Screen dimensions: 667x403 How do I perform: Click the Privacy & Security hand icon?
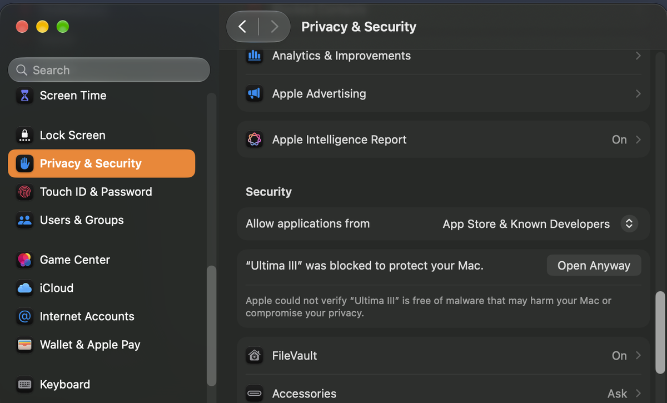(x=24, y=163)
